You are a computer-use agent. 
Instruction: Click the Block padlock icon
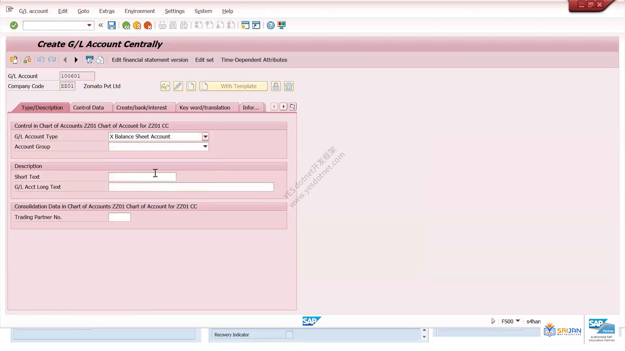click(276, 86)
